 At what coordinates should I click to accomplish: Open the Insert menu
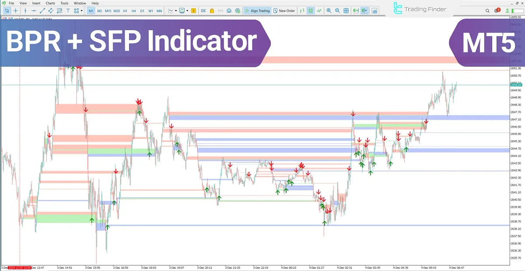36,3
